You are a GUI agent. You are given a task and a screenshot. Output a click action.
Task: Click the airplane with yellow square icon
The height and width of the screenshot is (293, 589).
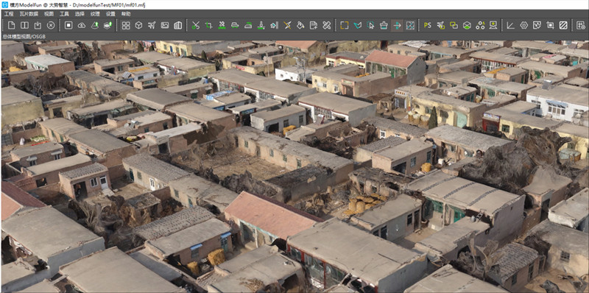(440, 25)
